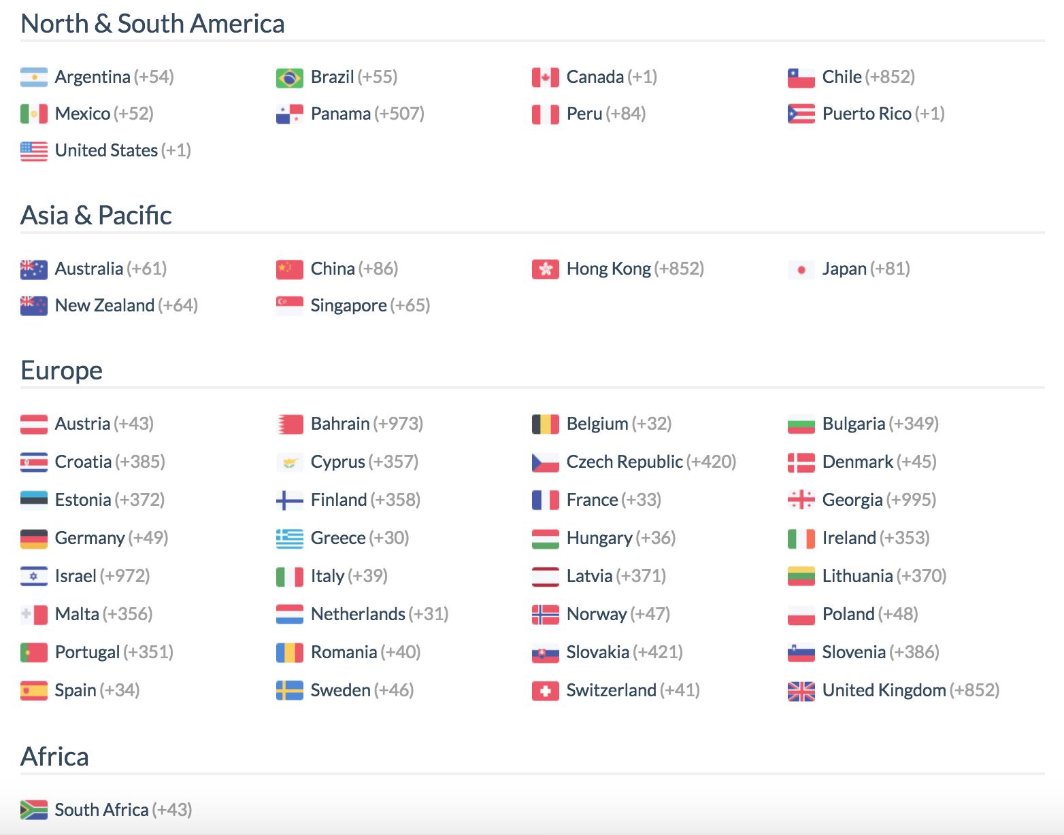Click the Hong Kong flag icon
The width and height of the screenshot is (1064, 835).
(x=546, y=269)
